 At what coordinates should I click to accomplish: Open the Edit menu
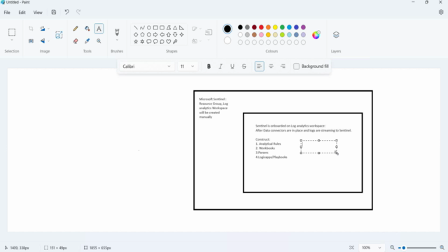click(22, 13)
